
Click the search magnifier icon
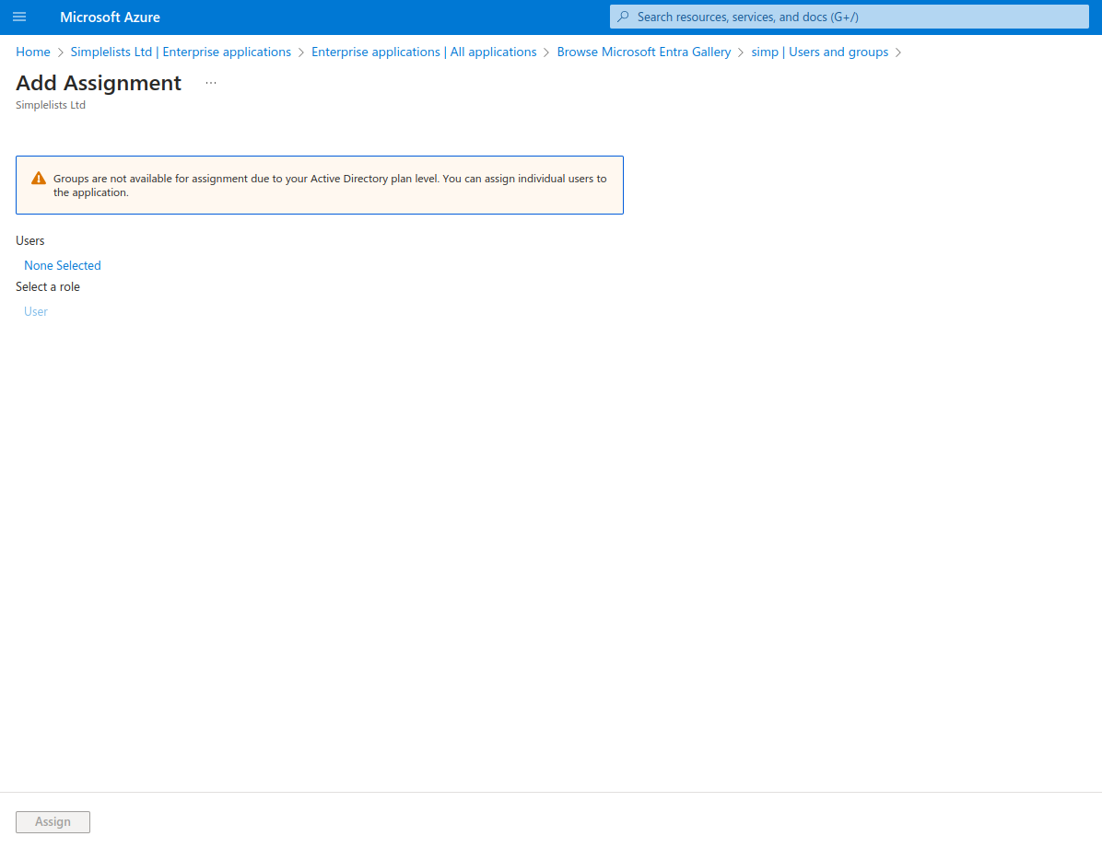[624, 17]
